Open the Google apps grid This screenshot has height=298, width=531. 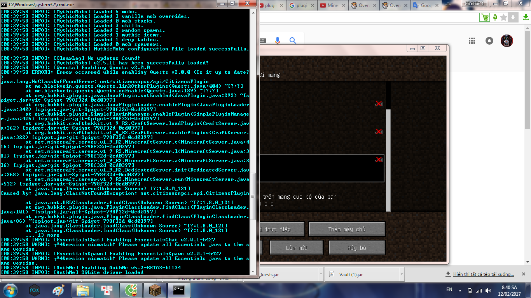472,41
